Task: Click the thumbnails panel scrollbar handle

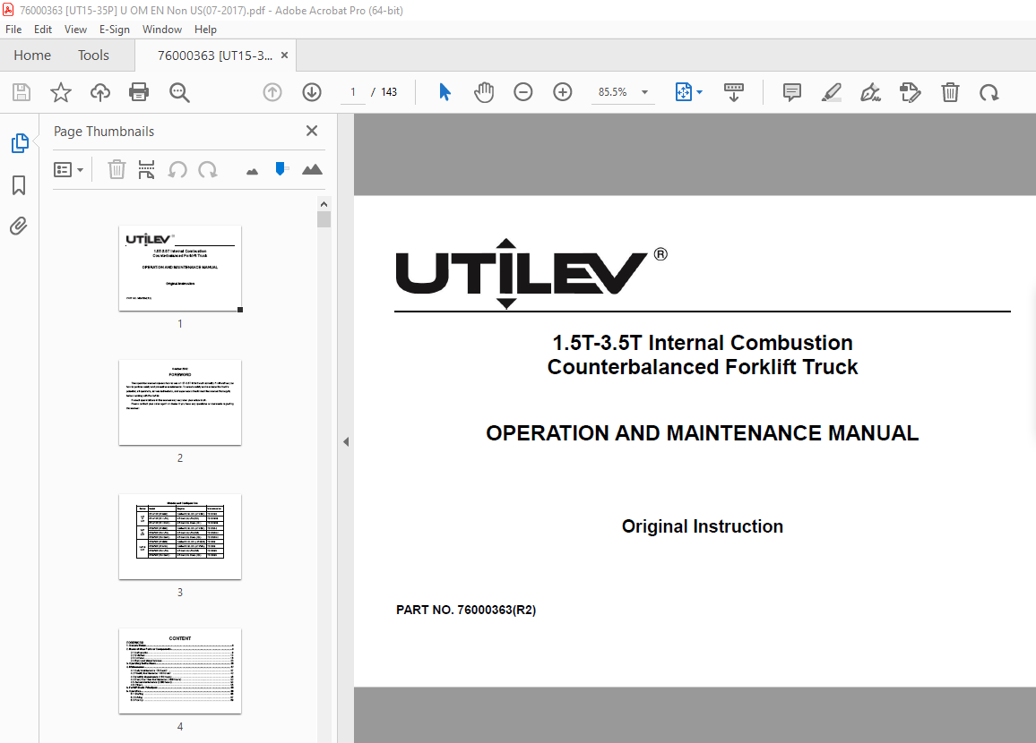Action: coord(324,219)
